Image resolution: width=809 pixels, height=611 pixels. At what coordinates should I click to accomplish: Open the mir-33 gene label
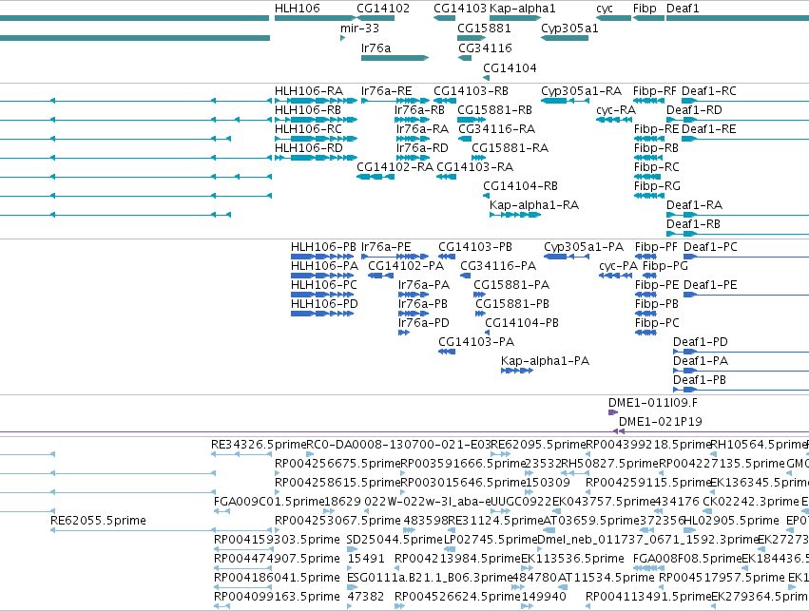[359, 29]
